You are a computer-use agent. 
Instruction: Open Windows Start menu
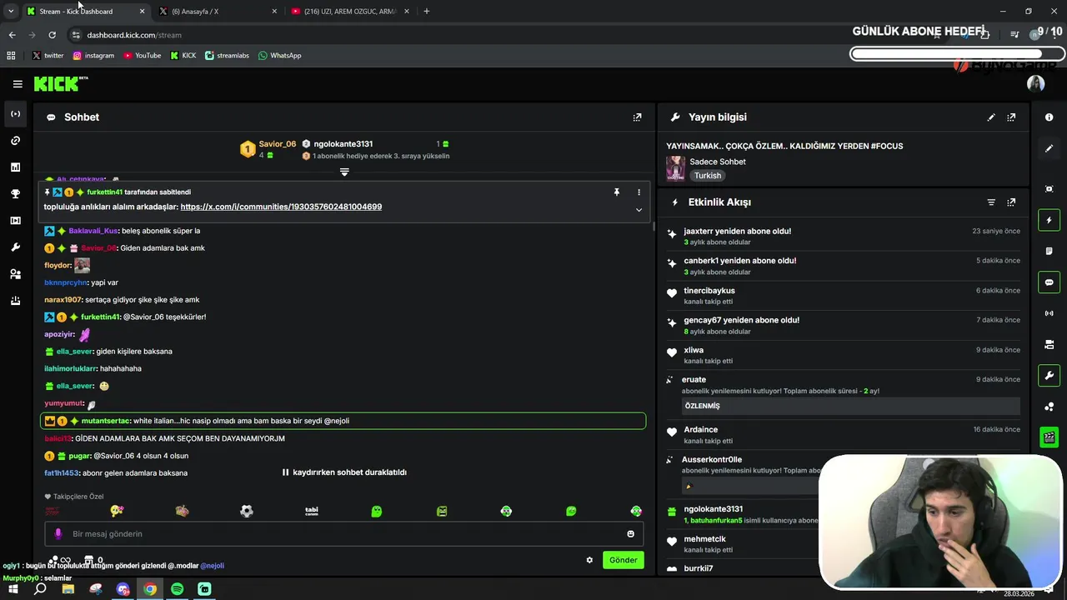tap(13, 589)
